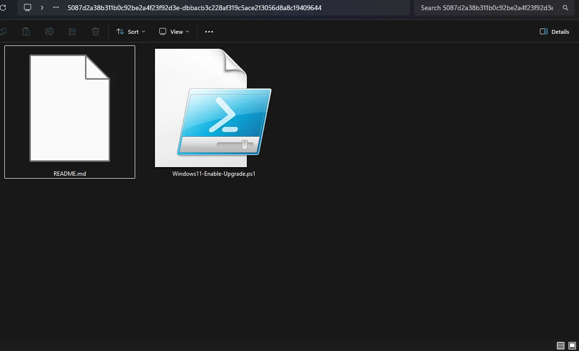Click the Refresh icon in address bar

coord(2,8)
